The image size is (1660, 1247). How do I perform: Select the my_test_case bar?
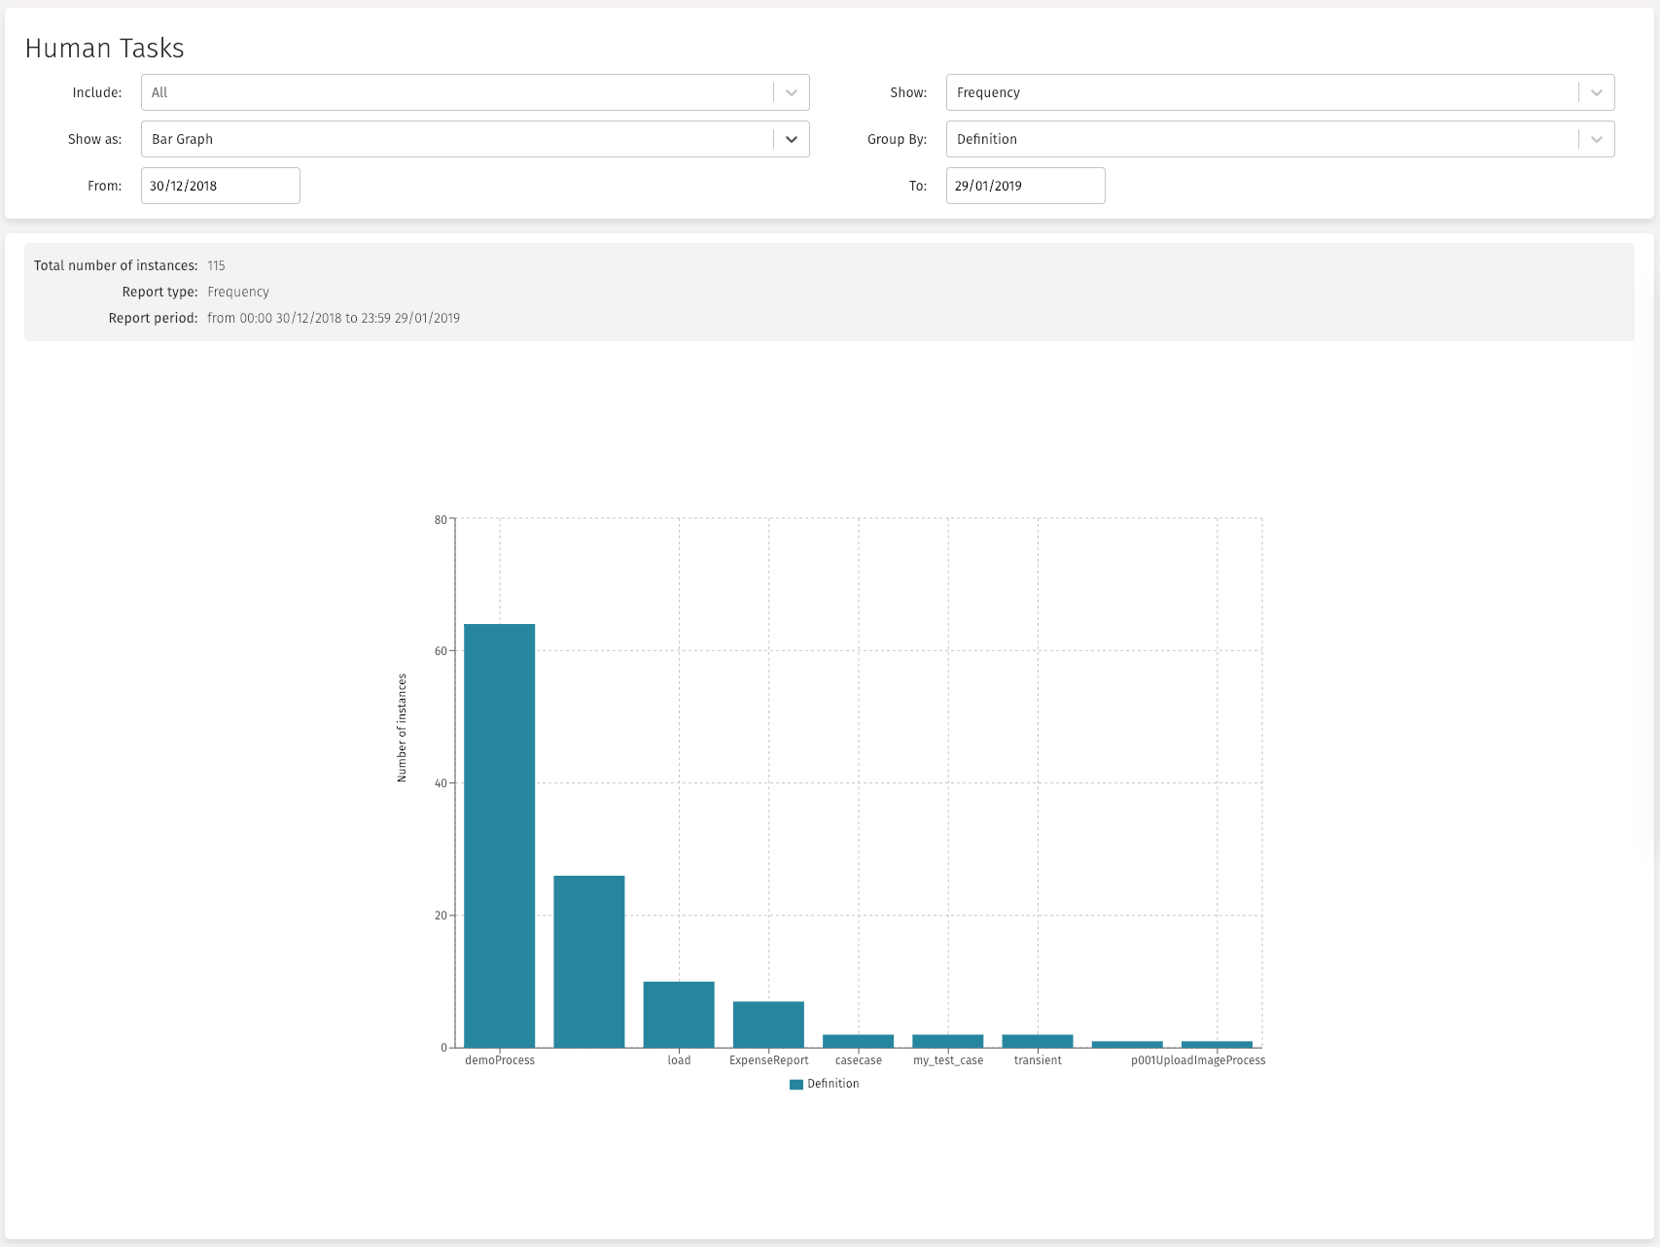(948, 1041)
